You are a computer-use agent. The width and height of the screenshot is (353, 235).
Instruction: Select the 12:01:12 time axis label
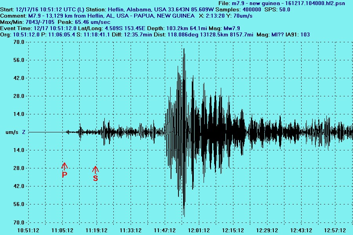(x=199, y=231)
